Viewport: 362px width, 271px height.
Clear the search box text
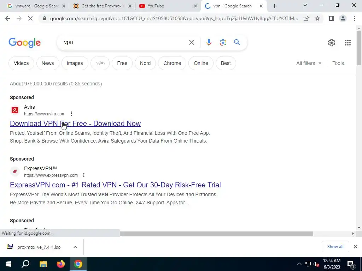tap(191, 42)
